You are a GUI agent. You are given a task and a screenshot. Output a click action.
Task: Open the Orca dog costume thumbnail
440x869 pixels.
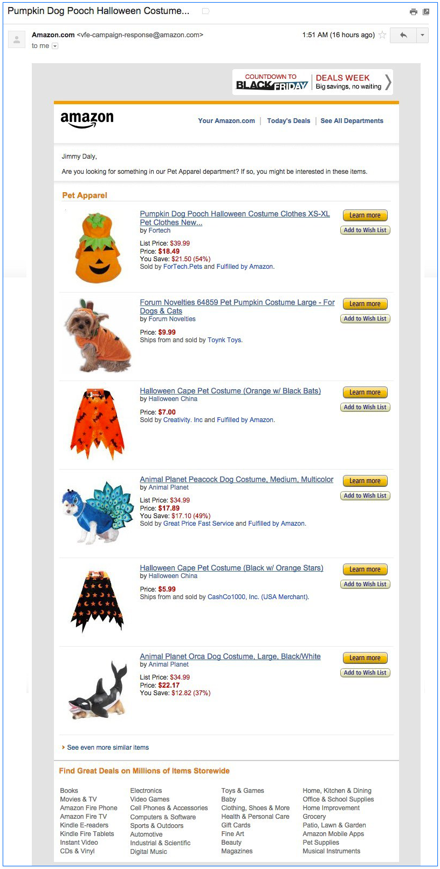coord(97,691)
